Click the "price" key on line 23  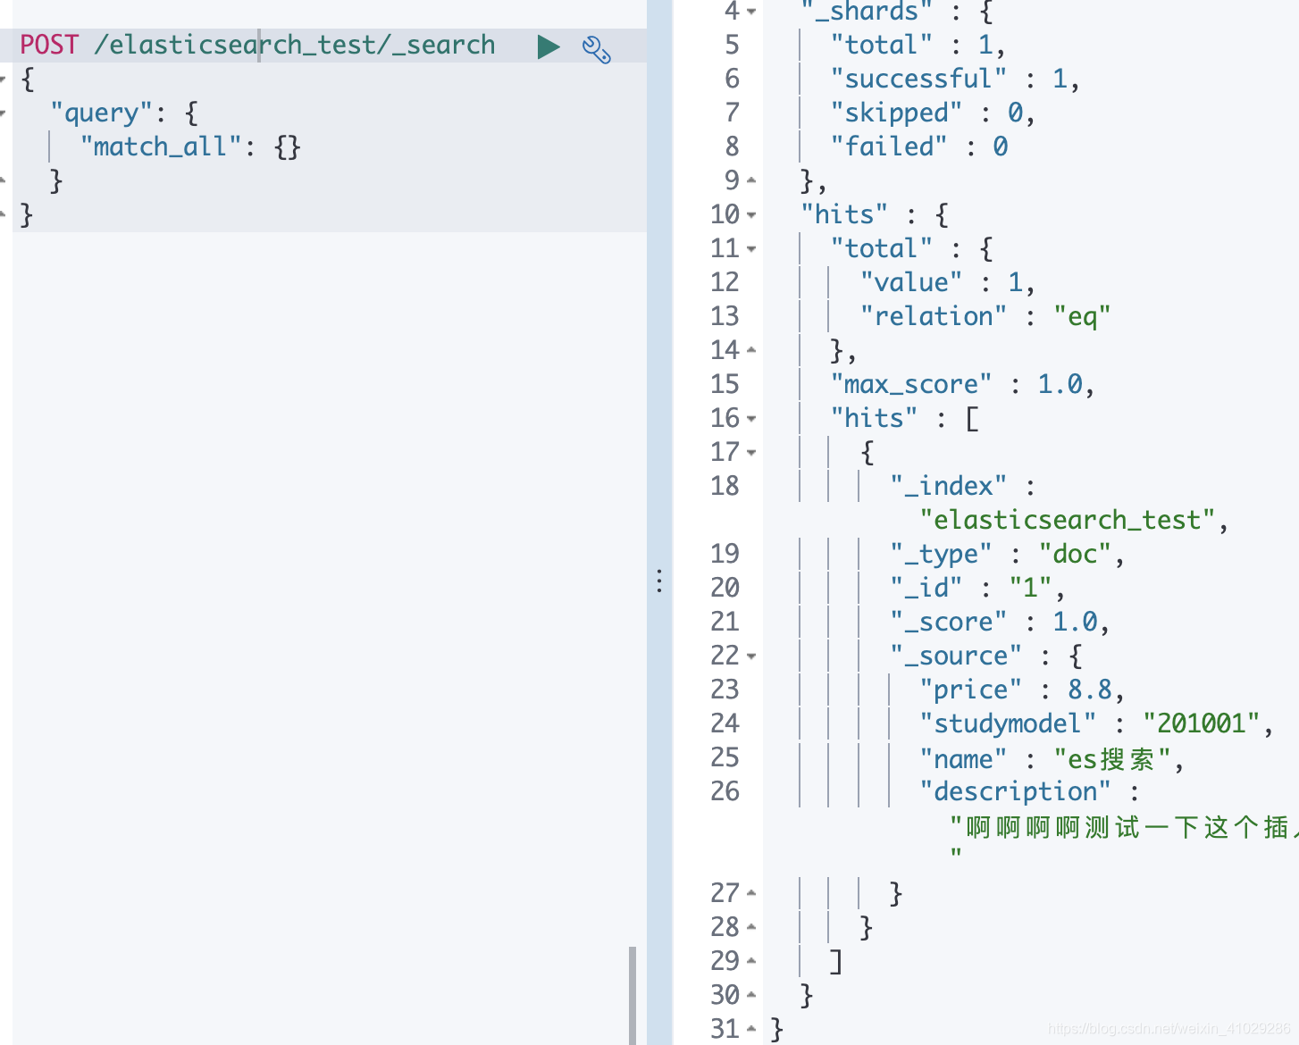pyautogui.click(x=970, y=690)
